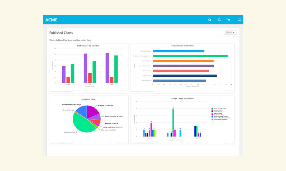Toggle the Problem Solver magenta legend entry
Image resolution: width=286 pixels, height=171 pixels.
coord(218,115)
